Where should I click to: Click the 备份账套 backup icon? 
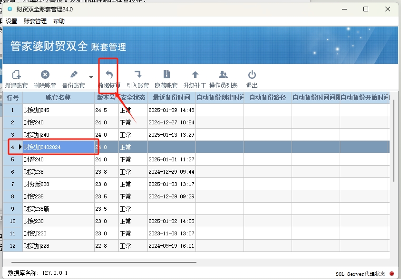pyautogui.click(x=74, y=74)
